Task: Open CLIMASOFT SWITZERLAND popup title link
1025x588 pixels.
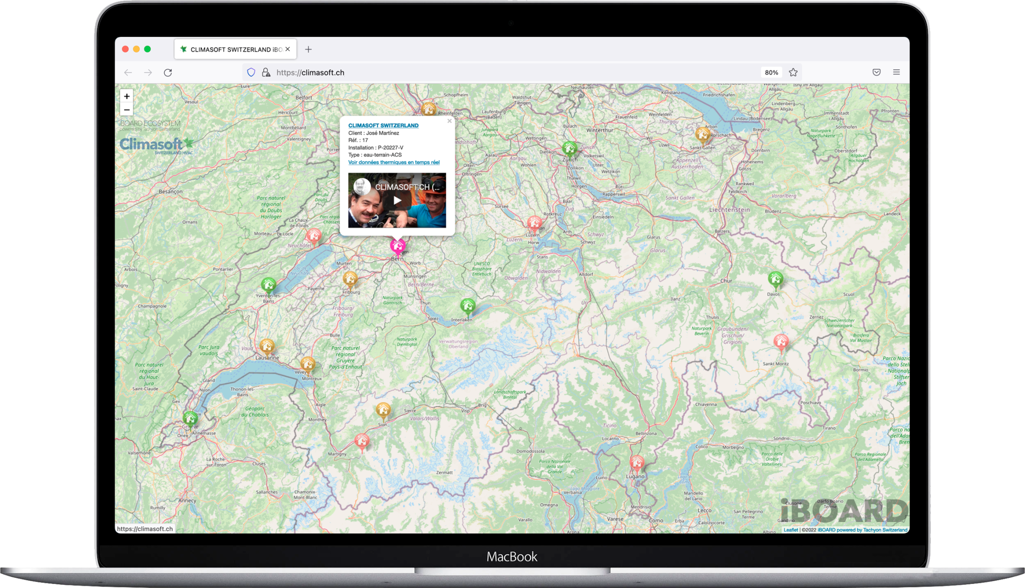Action: pos(383,126)
